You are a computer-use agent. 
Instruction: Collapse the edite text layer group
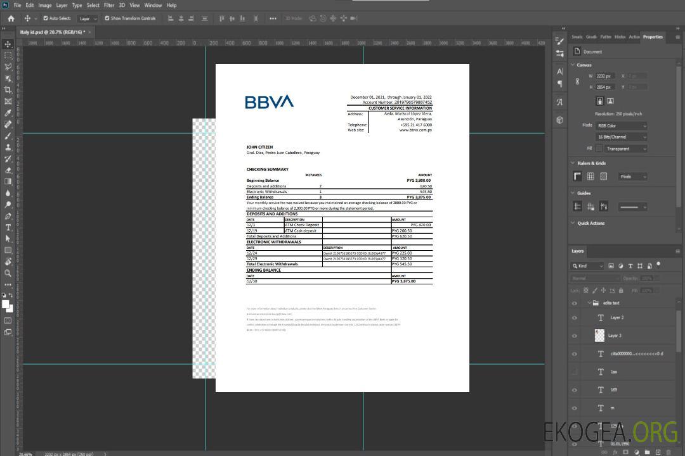point(589,303)
